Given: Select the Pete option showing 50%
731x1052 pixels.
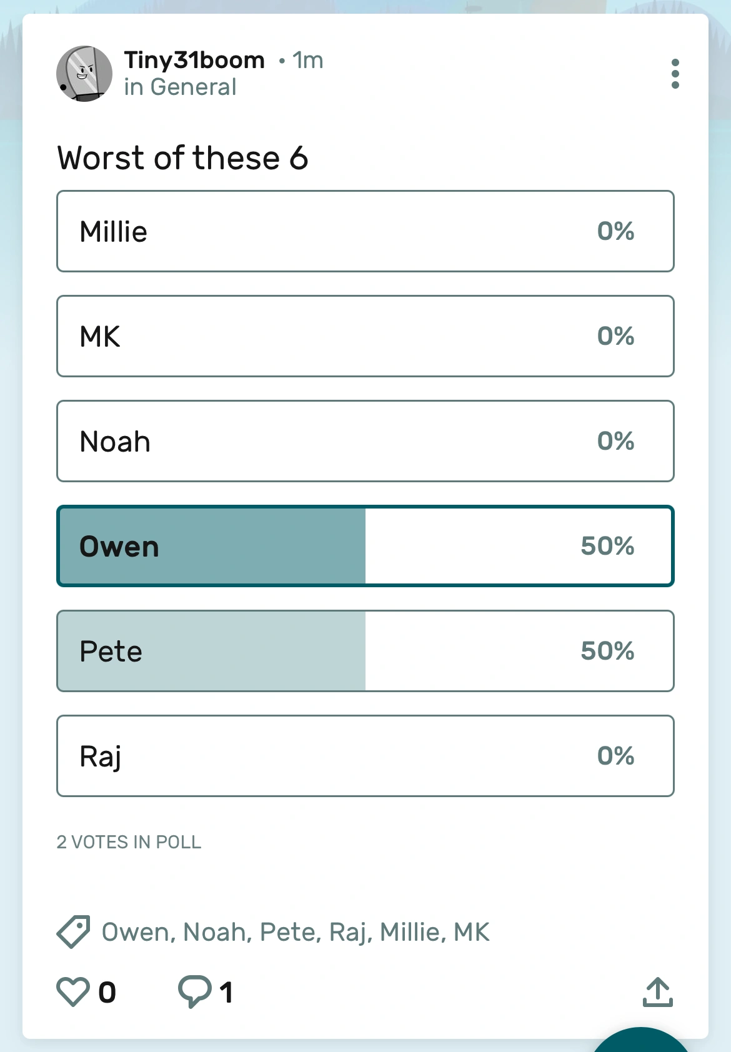Looking at the screenshot, I should click(x=365, y=651).
